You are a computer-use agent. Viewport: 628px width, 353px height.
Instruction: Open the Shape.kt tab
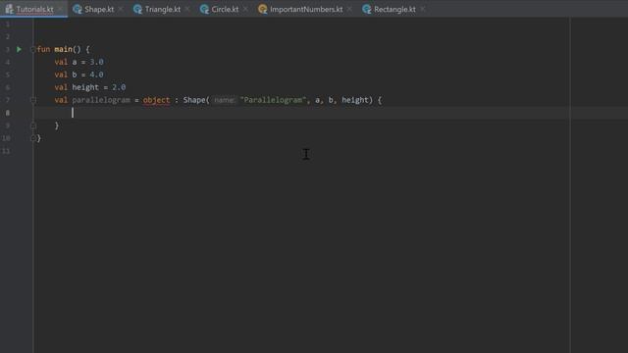click(99, 9)
